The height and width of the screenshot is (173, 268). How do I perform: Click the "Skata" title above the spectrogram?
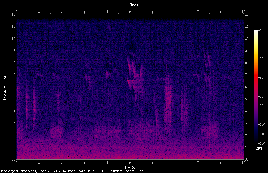click(134, 5)
